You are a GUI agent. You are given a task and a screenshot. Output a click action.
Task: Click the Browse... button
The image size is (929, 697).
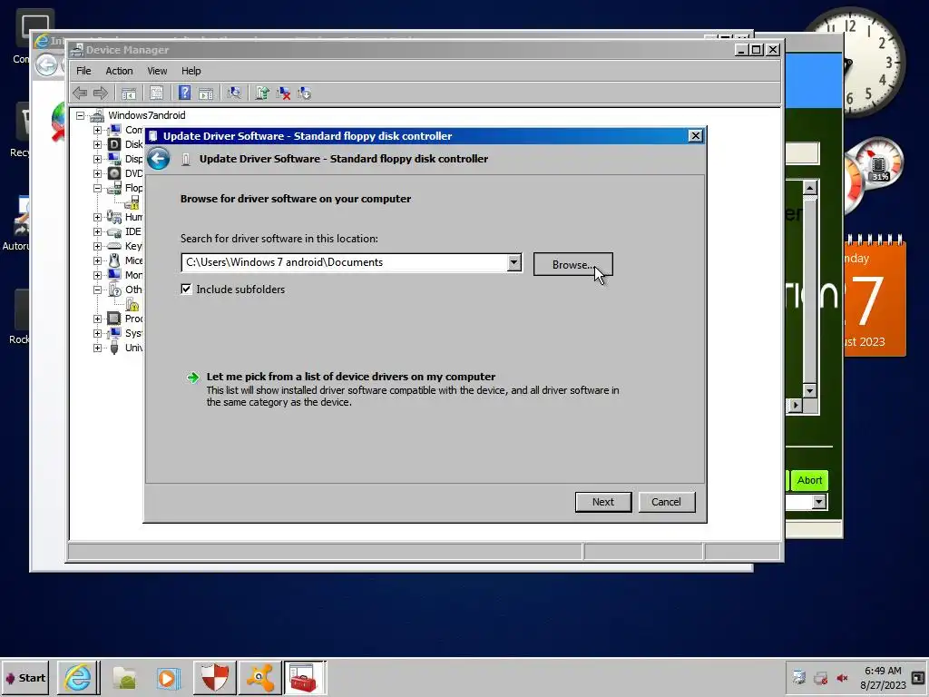coord(573,264)
